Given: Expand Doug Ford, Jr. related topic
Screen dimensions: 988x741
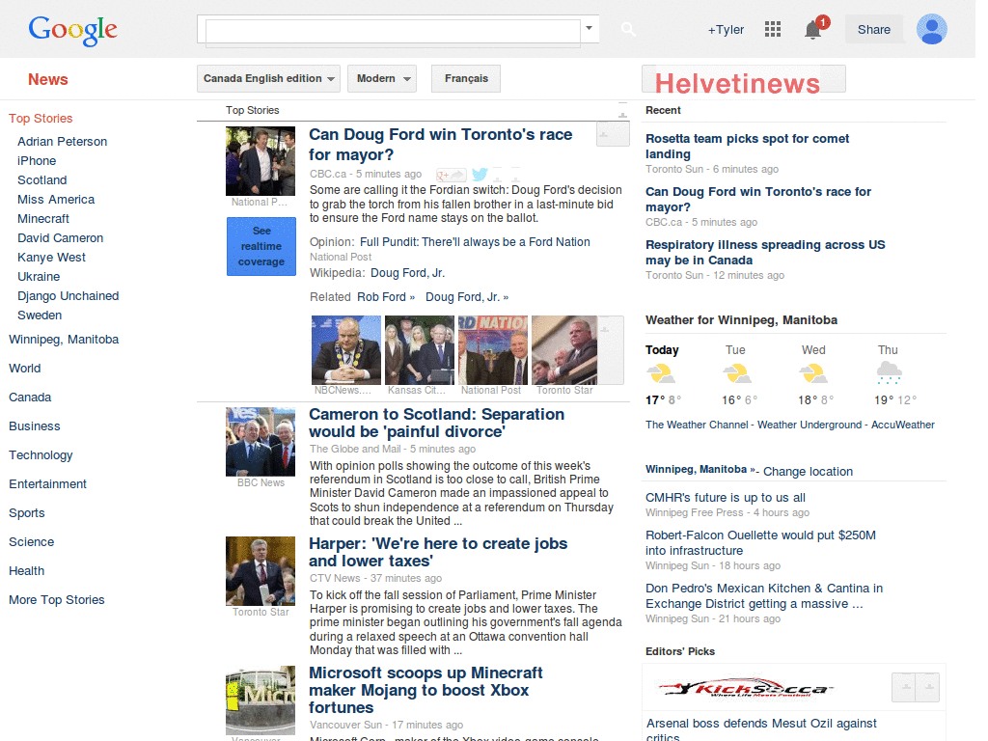Looking at the screenshot, I should click(467, 297).
